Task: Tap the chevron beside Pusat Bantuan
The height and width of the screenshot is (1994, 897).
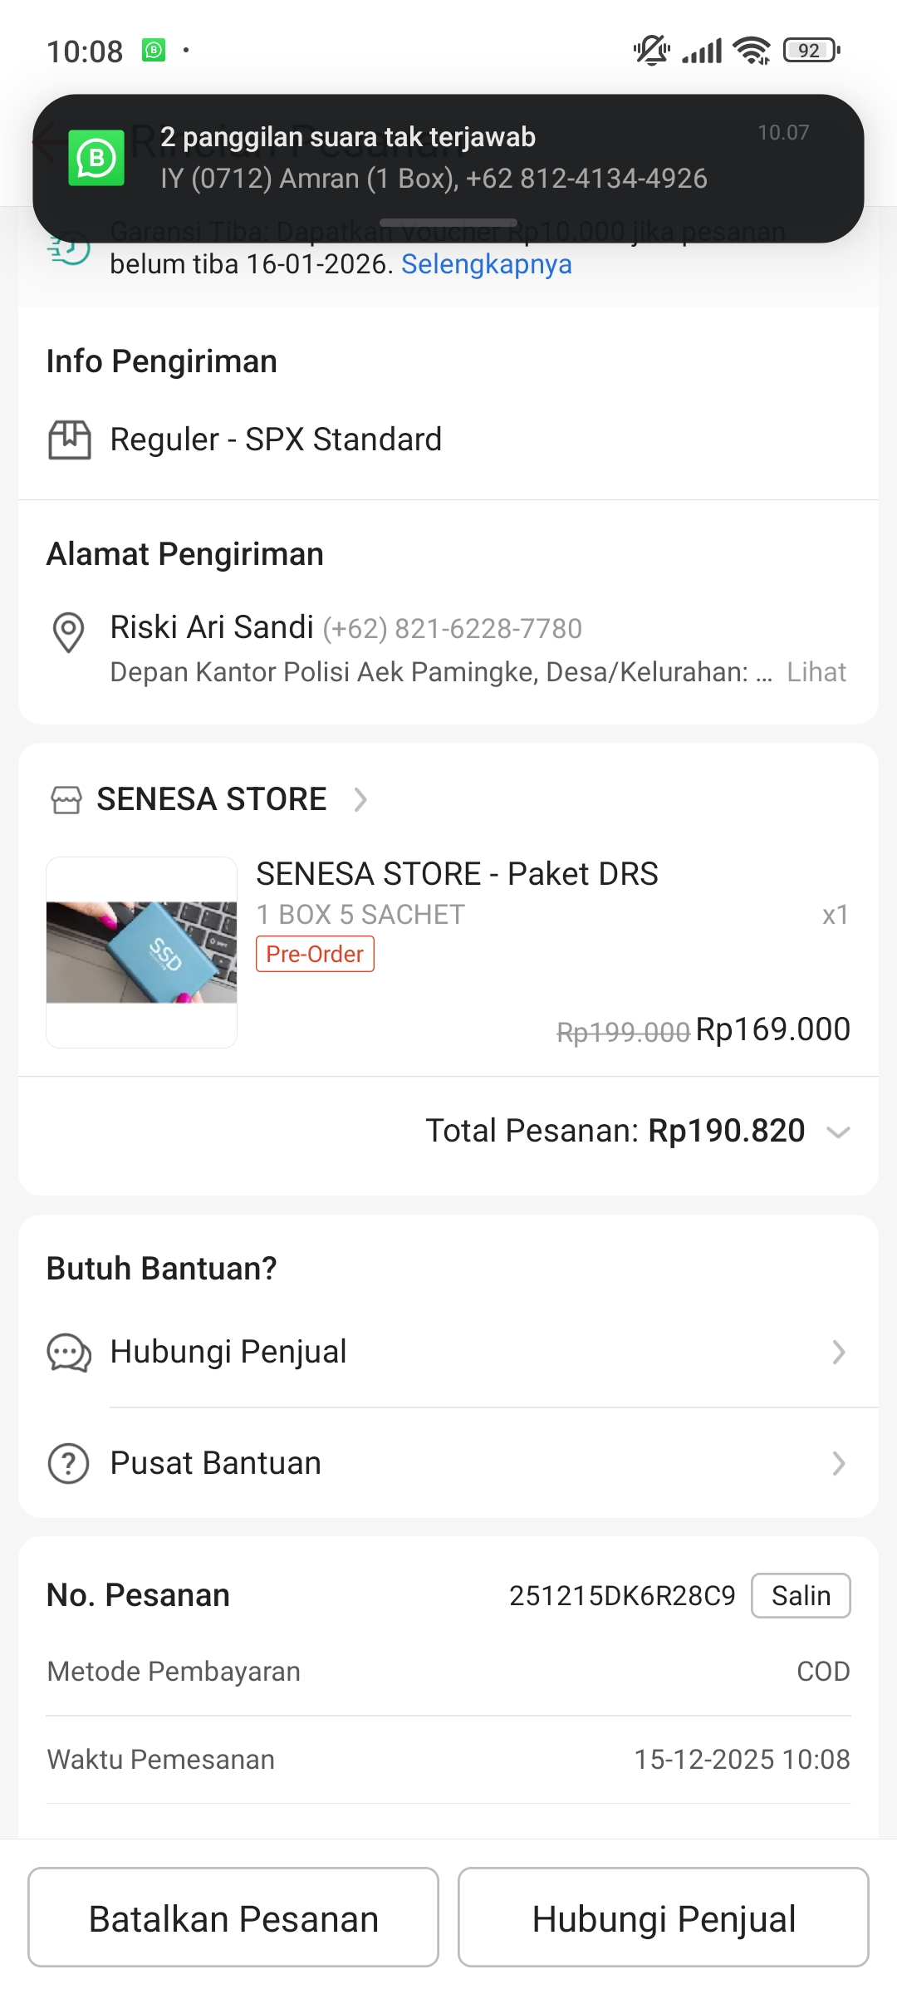Action: 839,1463
